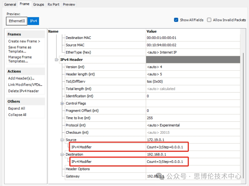
Task: Select the EthernetII preview button
Action: click(x=17, y=21)
